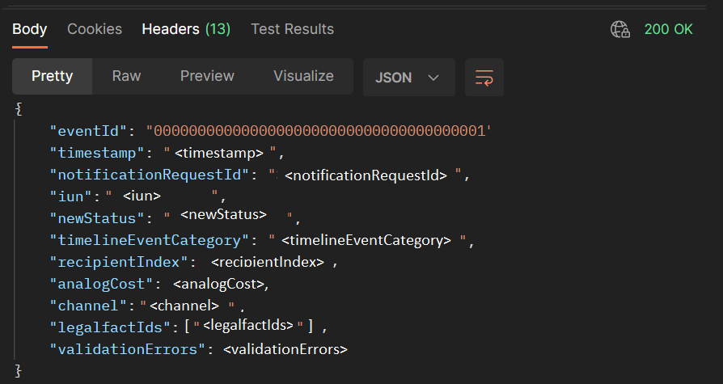723x384 pixels.
Task: Switch to the Body tab
Action: [x=30, y=29]
